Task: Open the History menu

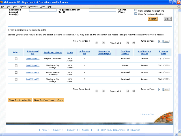Action: pos(23,7)
